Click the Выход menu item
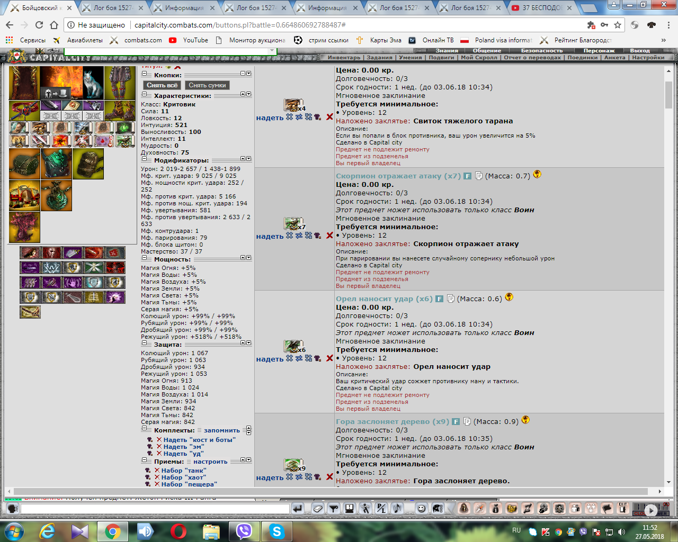This screenshot has height=542, width=678. [640, 51]
